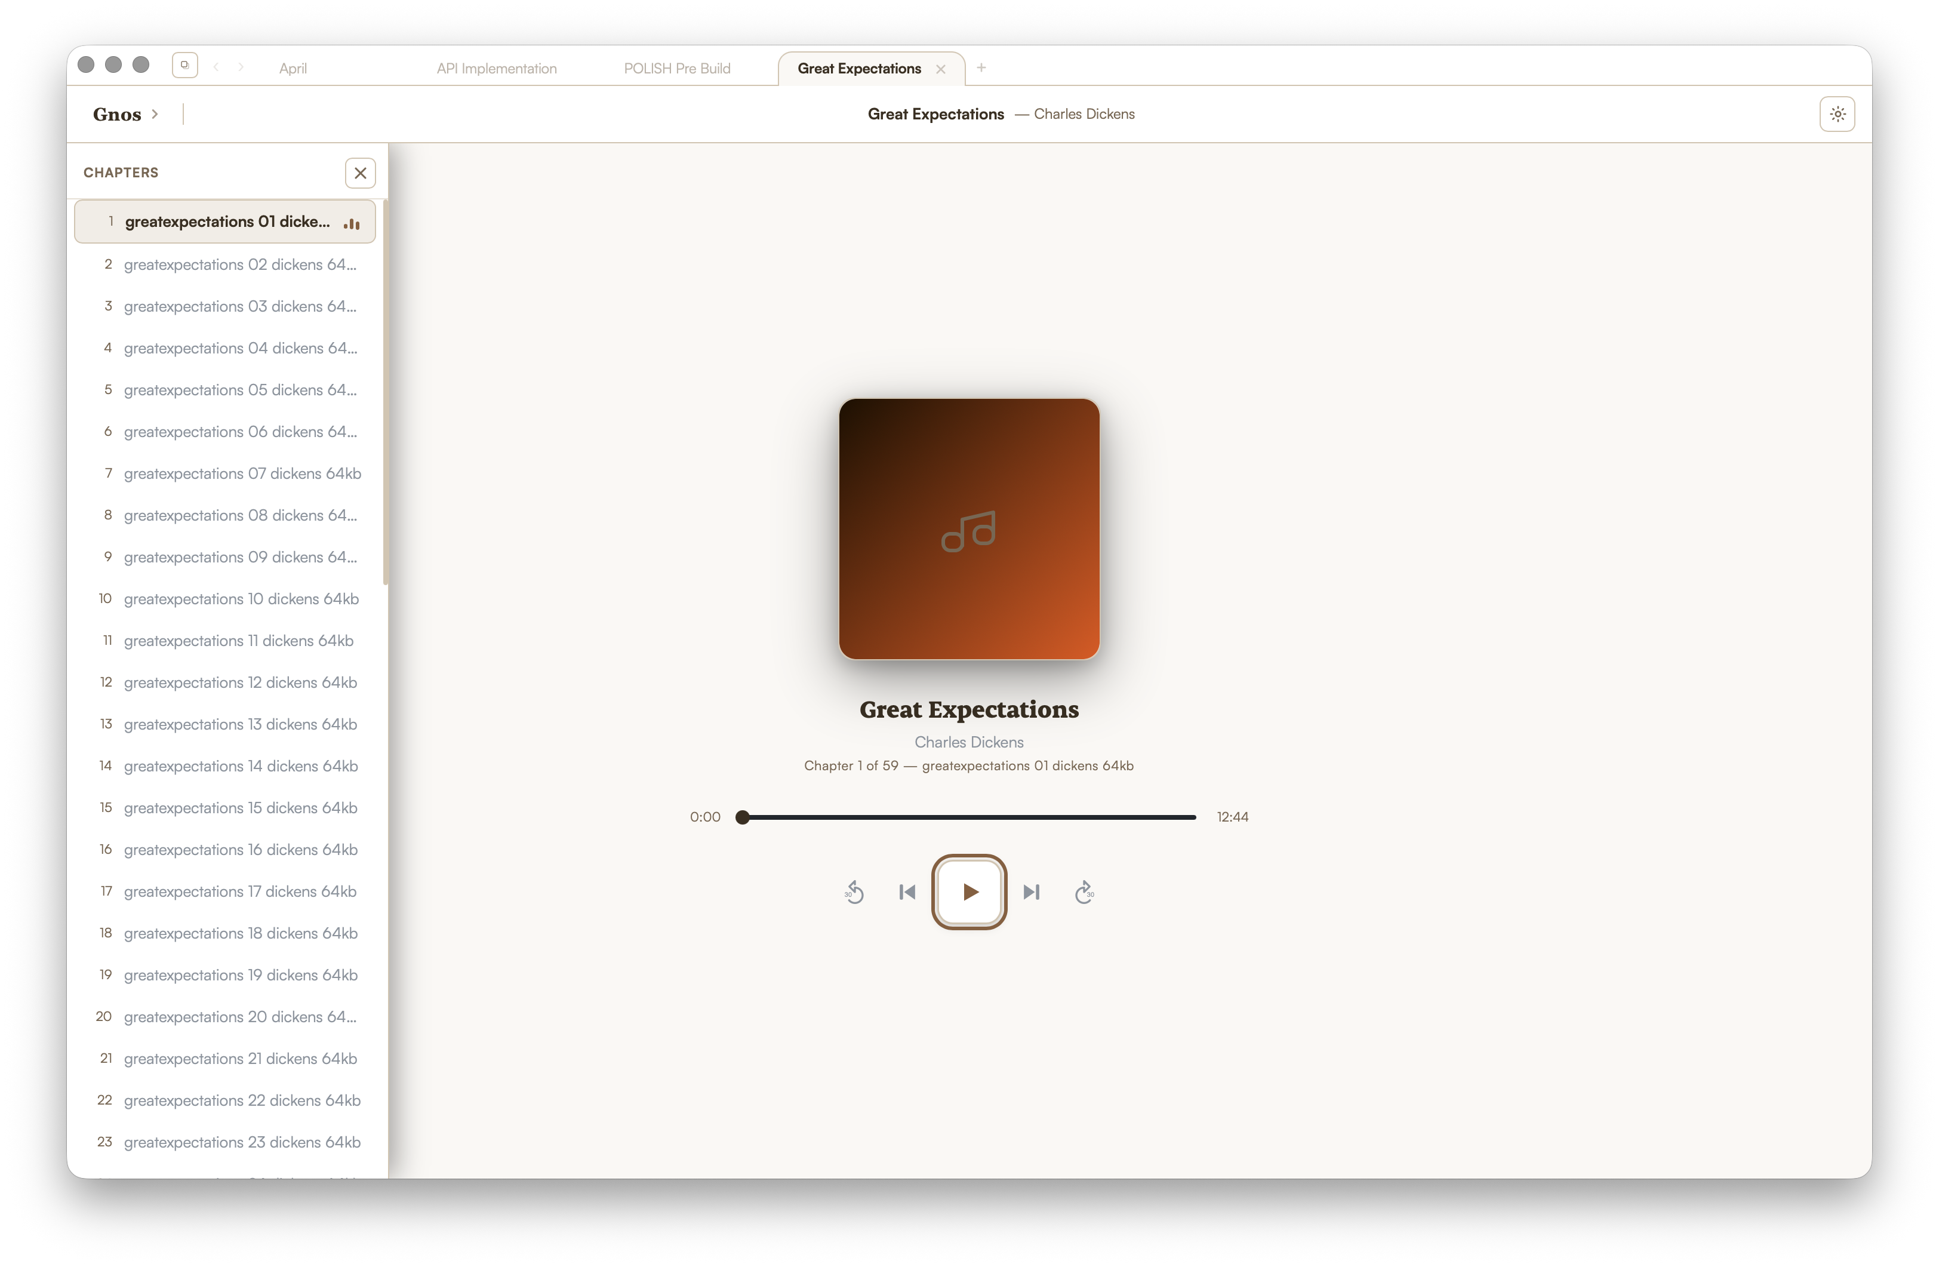Click the album cover artwork
The width and height of the screenshot is (1939, 1267).
pos(969,529)
